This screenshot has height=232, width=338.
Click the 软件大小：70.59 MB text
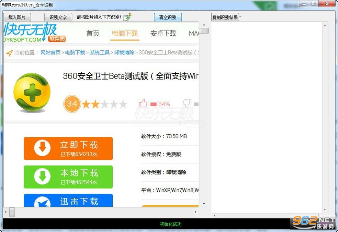[x=164, y=136]
